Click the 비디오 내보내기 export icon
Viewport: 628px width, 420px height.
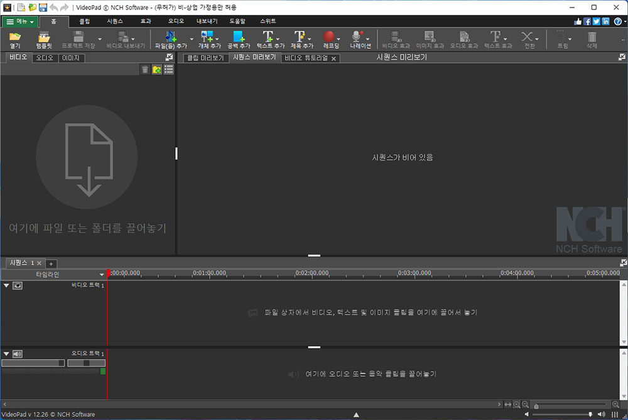click(123, 36)
